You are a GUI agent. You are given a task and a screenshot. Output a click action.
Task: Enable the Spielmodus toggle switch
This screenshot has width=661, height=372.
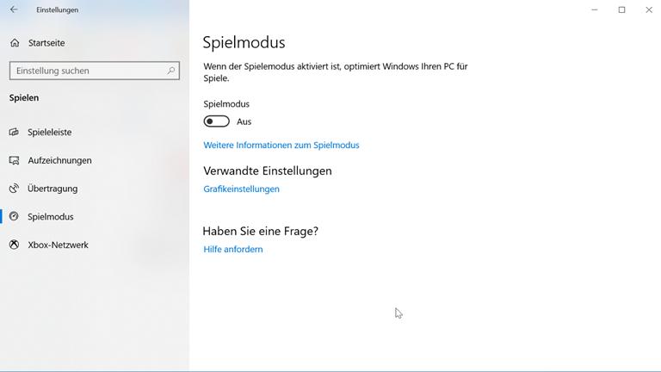point(217,121)
